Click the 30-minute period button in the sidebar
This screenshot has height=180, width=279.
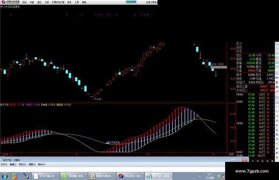277,121
